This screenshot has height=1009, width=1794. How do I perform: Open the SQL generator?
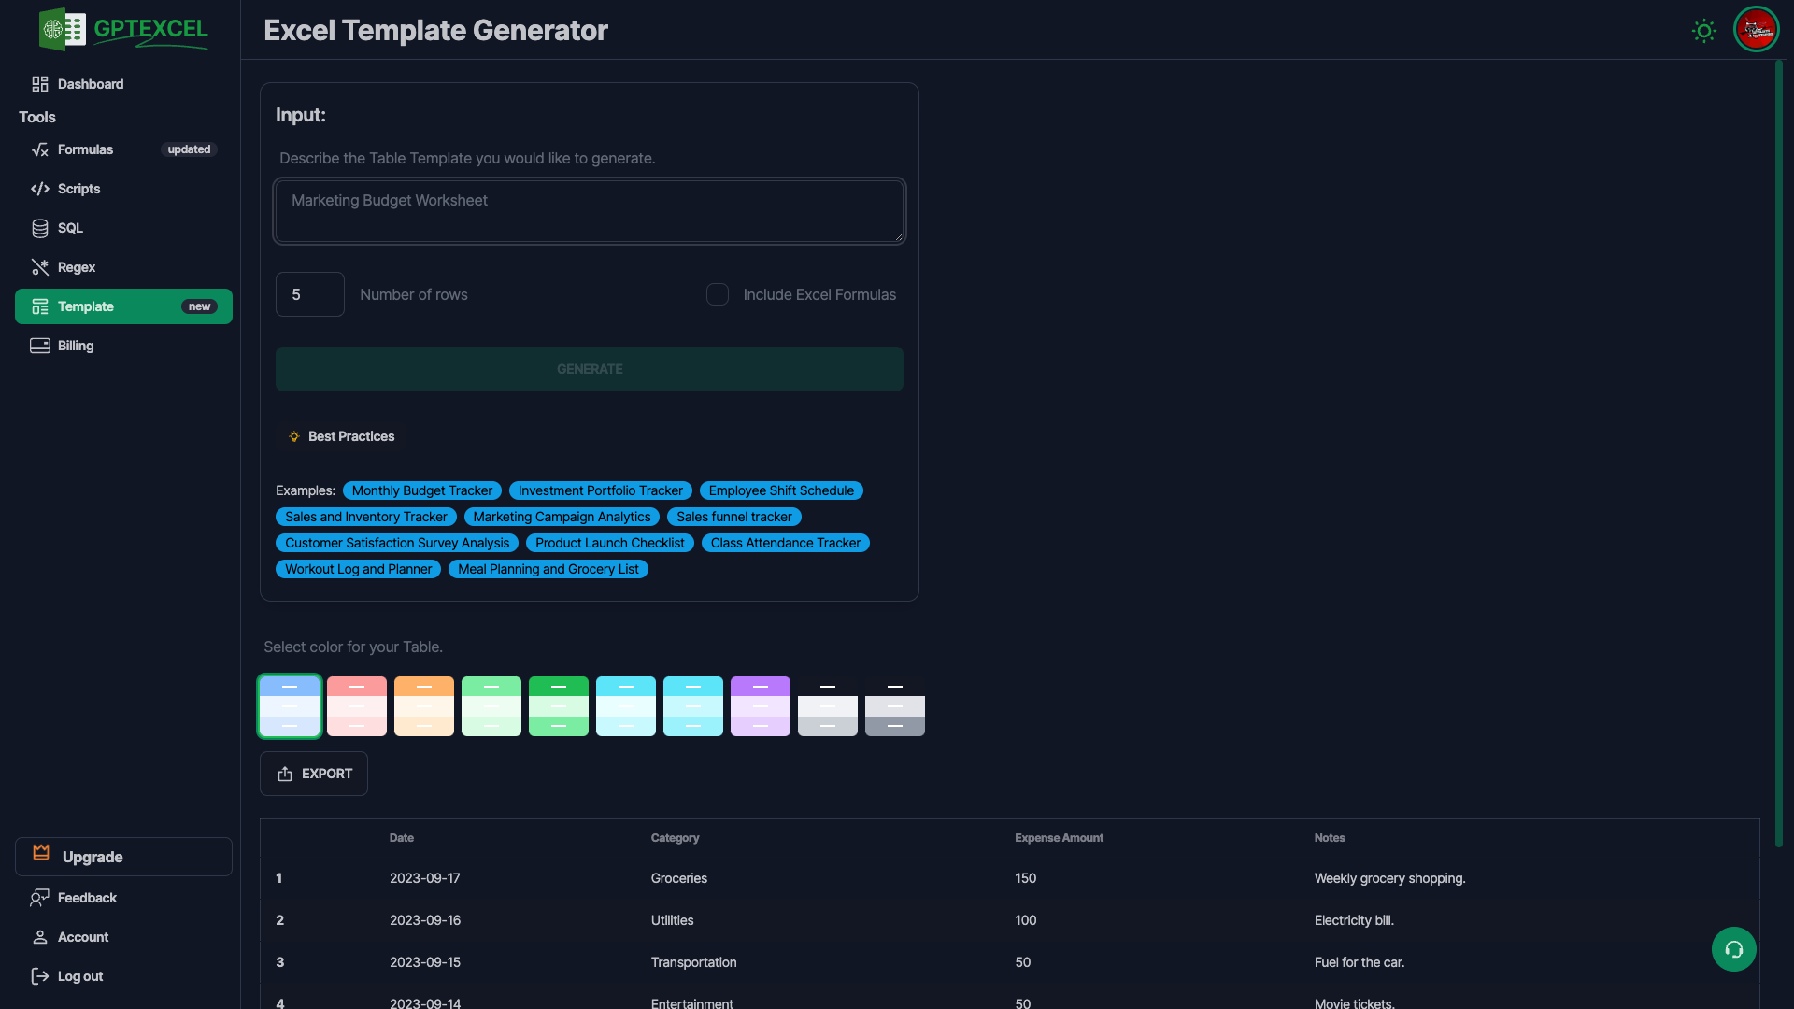tap(69, 228)
